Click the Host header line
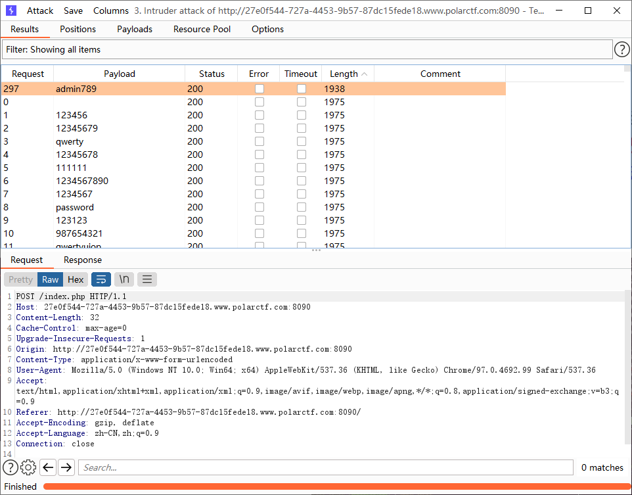This screenshot has width=632, height=495. pos(163,307)
